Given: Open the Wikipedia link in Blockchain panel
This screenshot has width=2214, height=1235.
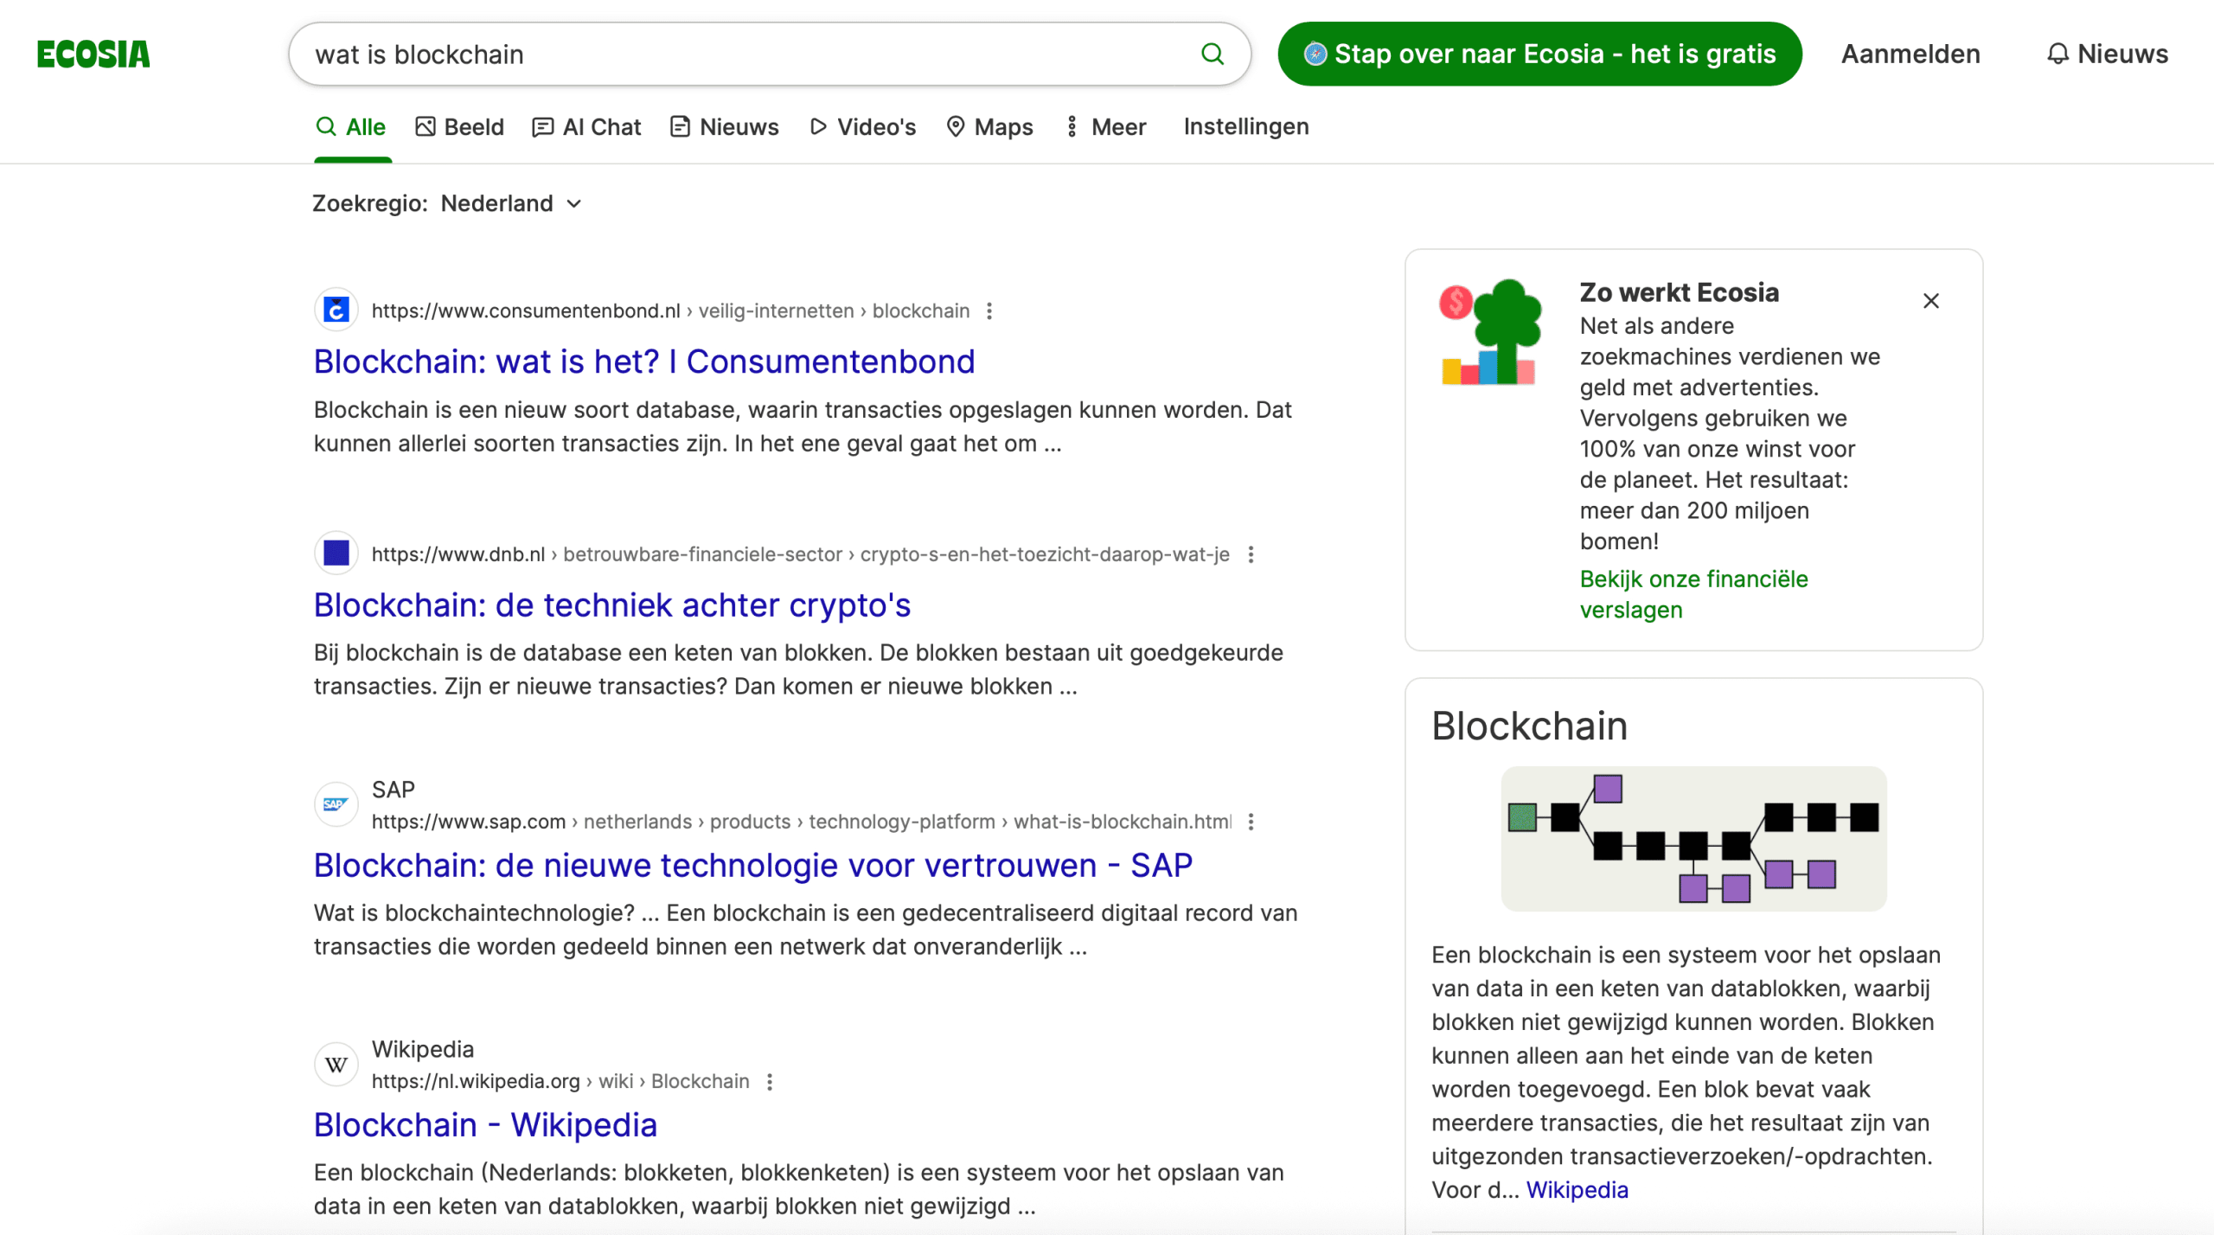Looking at the screenshot, I should coord(1577,1190).
